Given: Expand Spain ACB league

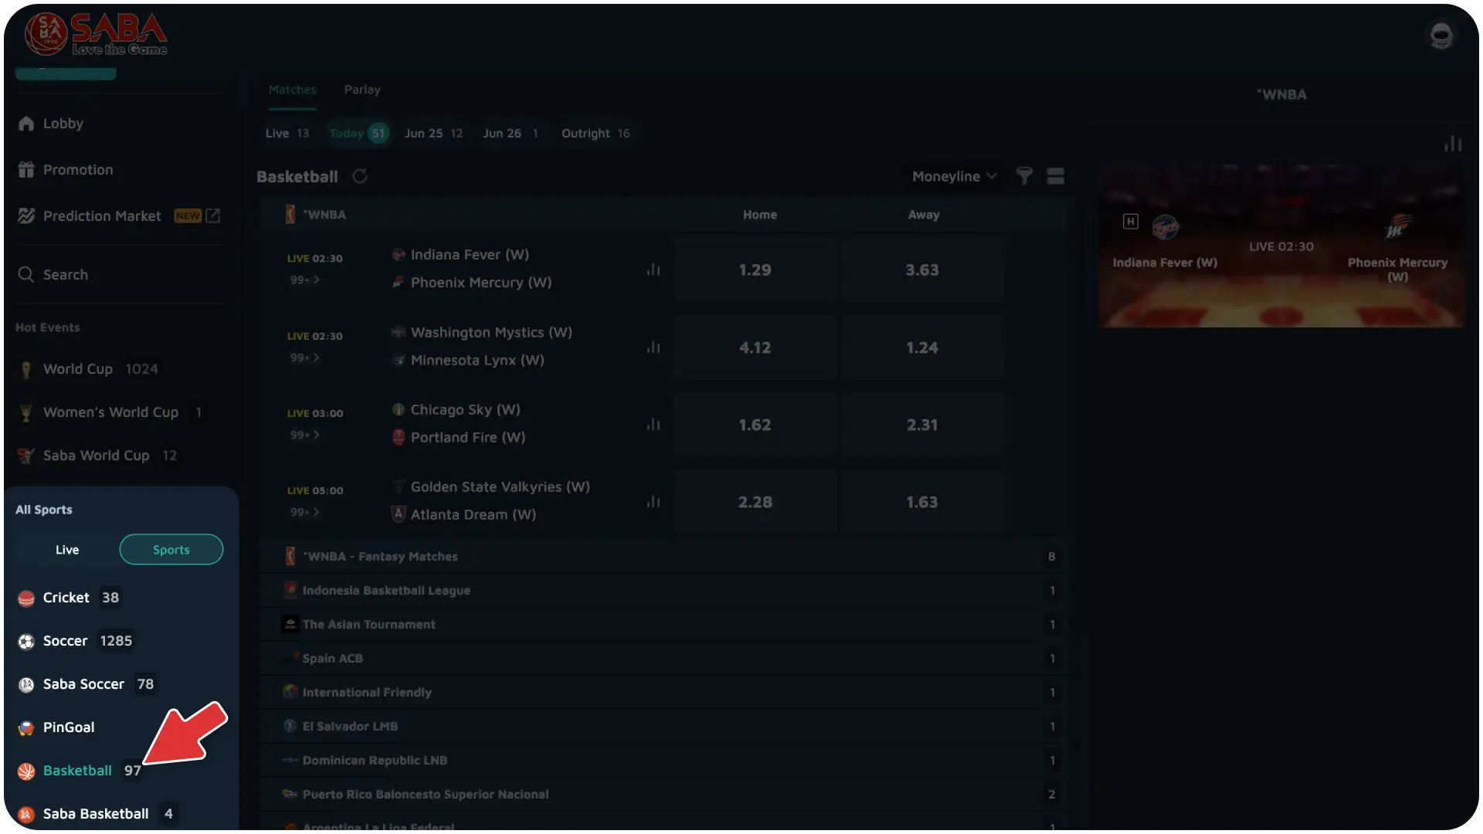Looking at the screenshot, I should click(x=664, y=658).
